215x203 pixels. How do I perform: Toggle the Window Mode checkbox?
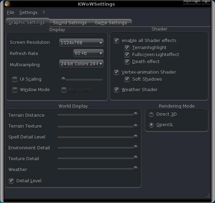(15, 90)
